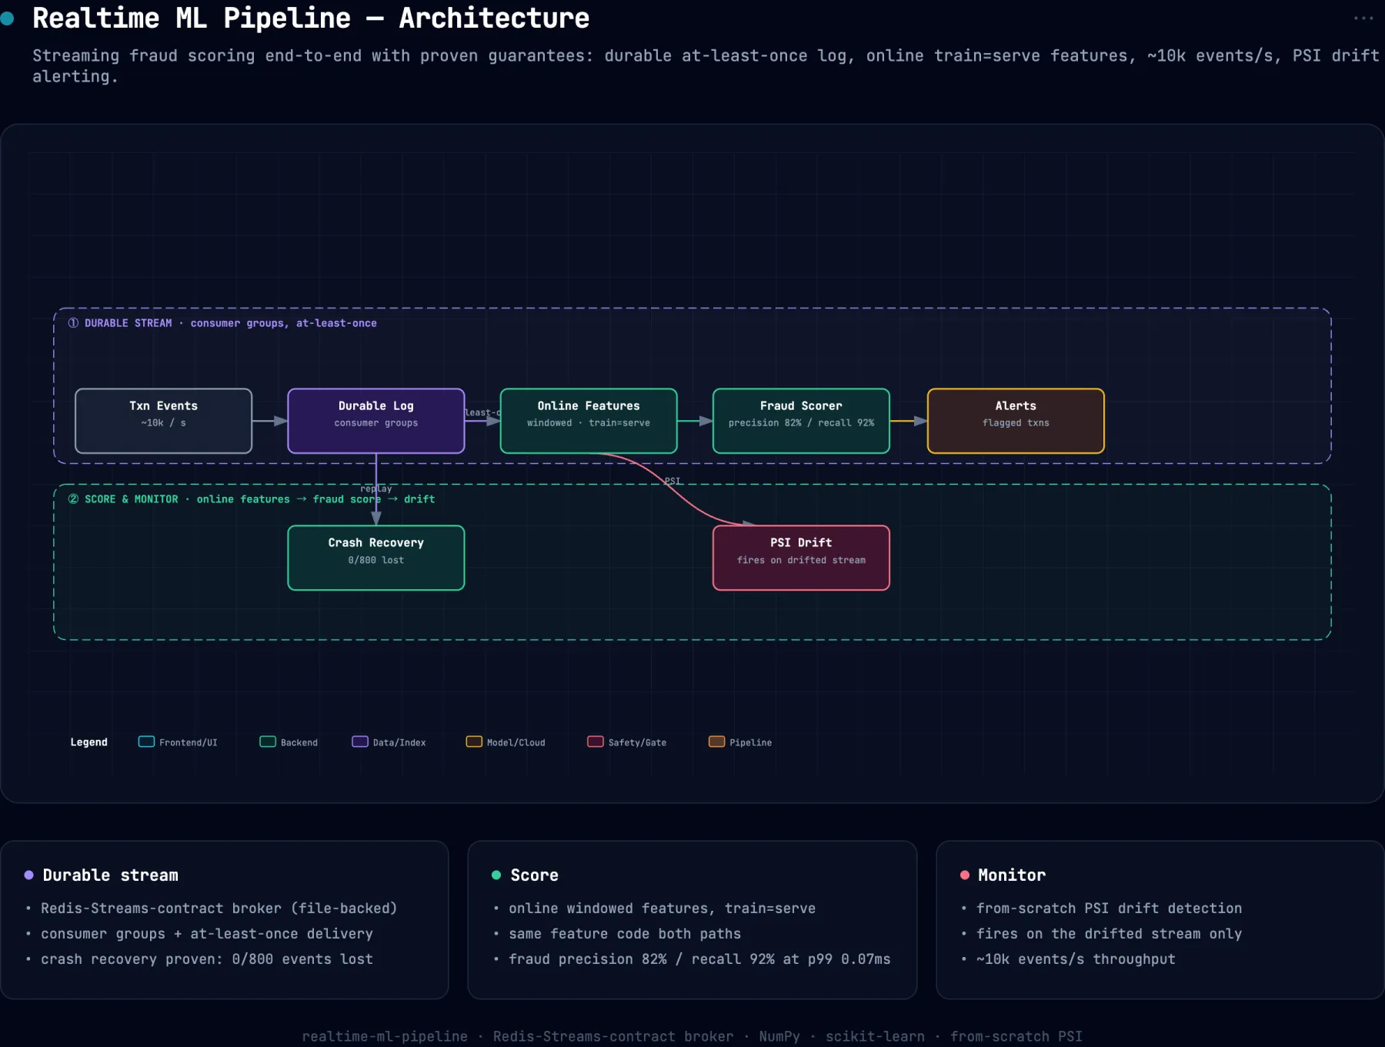1385x1047 pixels.
Task: Click the 'replay' edge label
Action: [376, 488]
